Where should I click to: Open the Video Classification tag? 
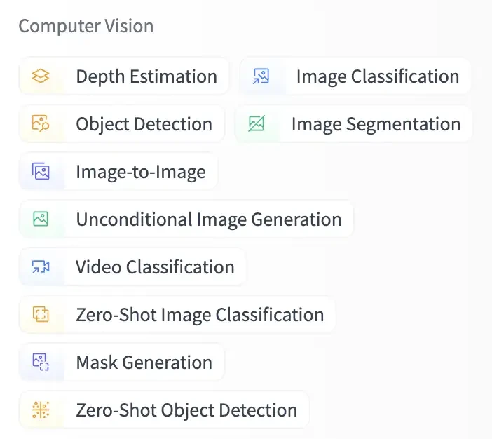pos(132,267)
